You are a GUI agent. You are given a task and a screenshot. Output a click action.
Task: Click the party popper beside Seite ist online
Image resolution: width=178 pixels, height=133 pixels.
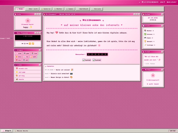pos(72,70)
